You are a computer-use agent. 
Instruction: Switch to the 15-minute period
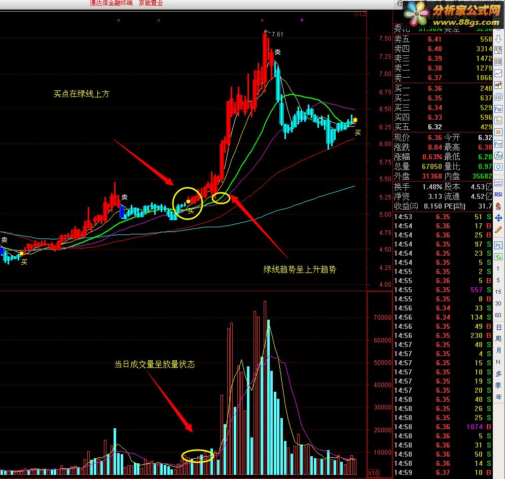pos(498,292)
